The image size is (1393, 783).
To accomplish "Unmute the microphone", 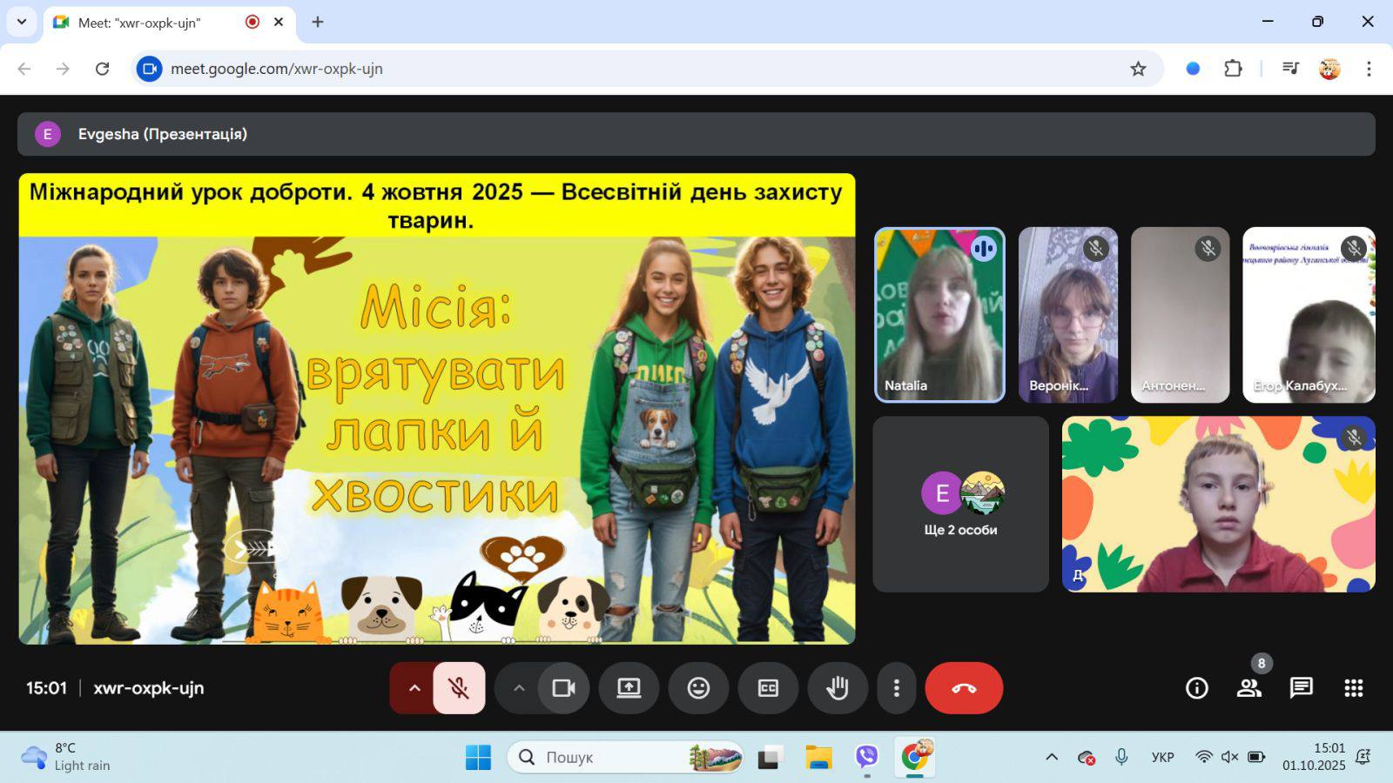I will (459, 688).
